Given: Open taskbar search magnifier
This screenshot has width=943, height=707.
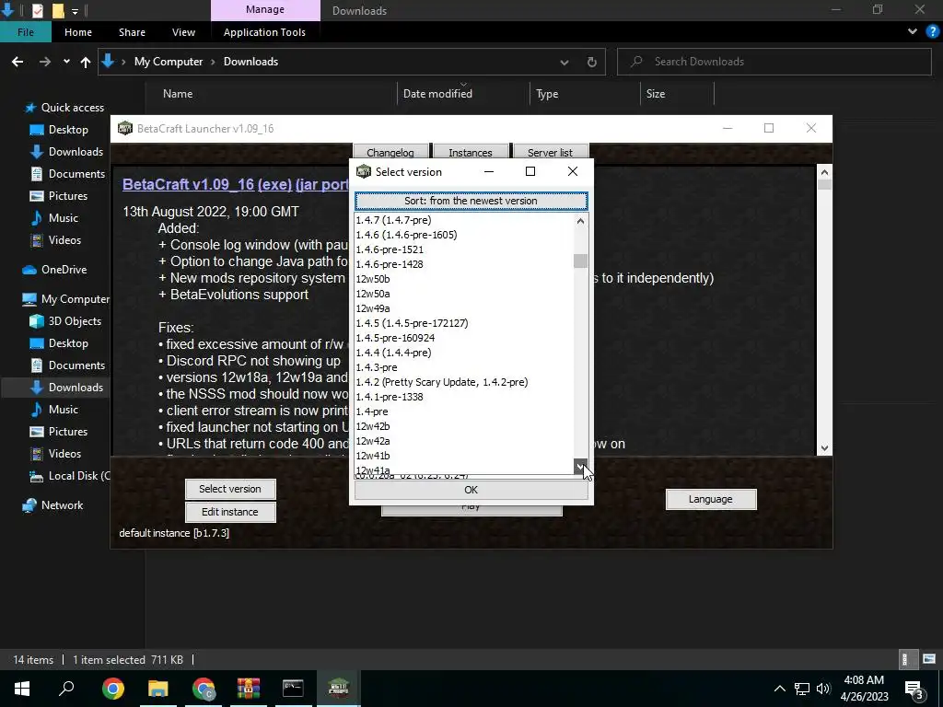Looking at the screenshot, I should coord(66,689).
